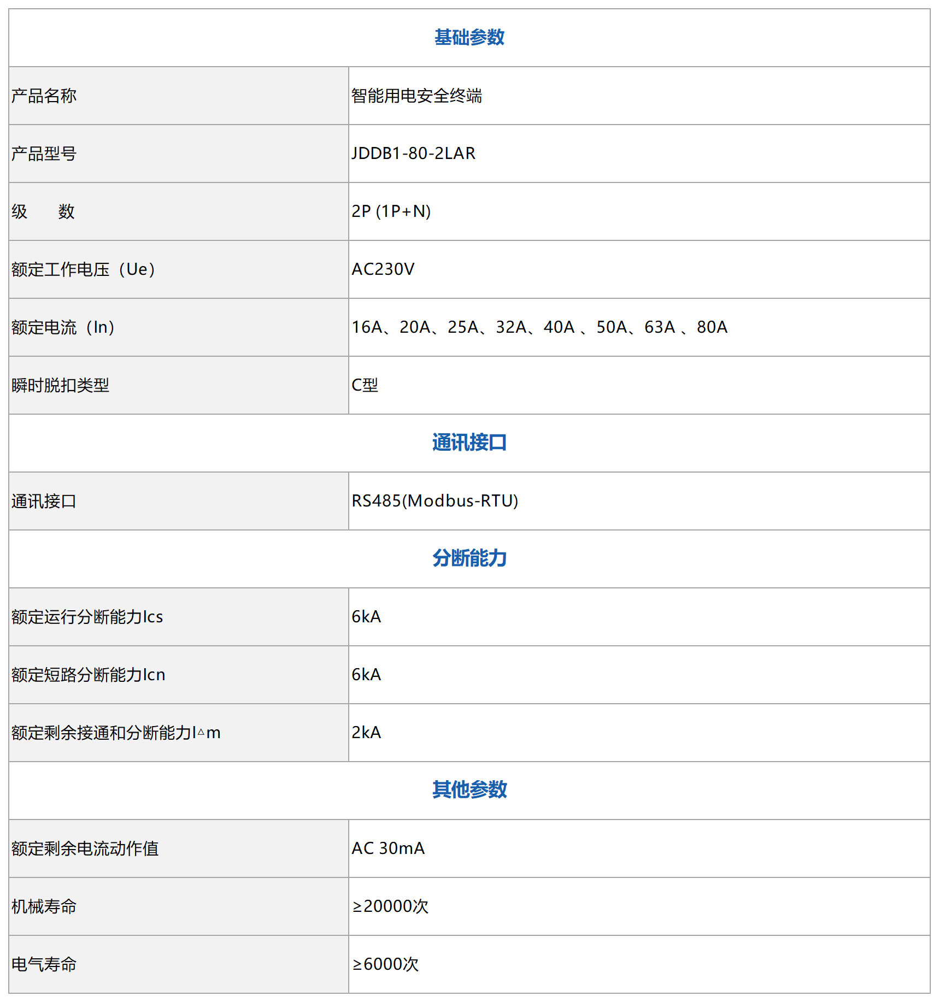Click the C型 trip type value
Screen dimensions: 939x1002
pyautogui.click(x=365, y=385)
